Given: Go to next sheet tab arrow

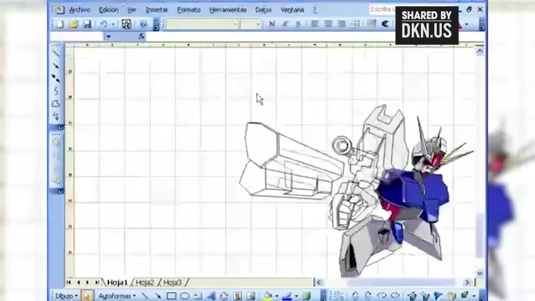Looking at the screenshot, I should click(x=88, y=283).
